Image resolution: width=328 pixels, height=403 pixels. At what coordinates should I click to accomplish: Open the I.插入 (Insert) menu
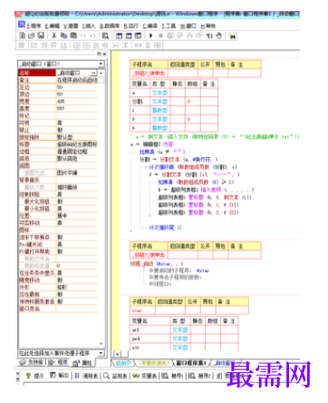(x=89, y=26)
